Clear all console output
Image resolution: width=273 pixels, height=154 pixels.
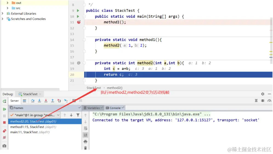click(85, 148)
